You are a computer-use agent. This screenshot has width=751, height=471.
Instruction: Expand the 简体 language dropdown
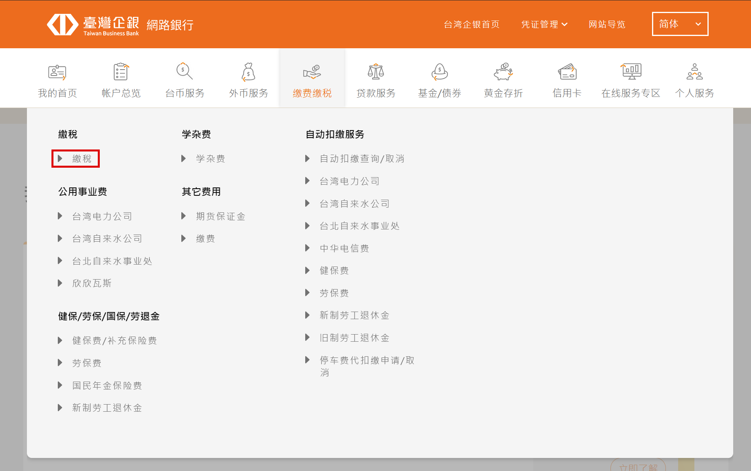(x=680, y=24)
